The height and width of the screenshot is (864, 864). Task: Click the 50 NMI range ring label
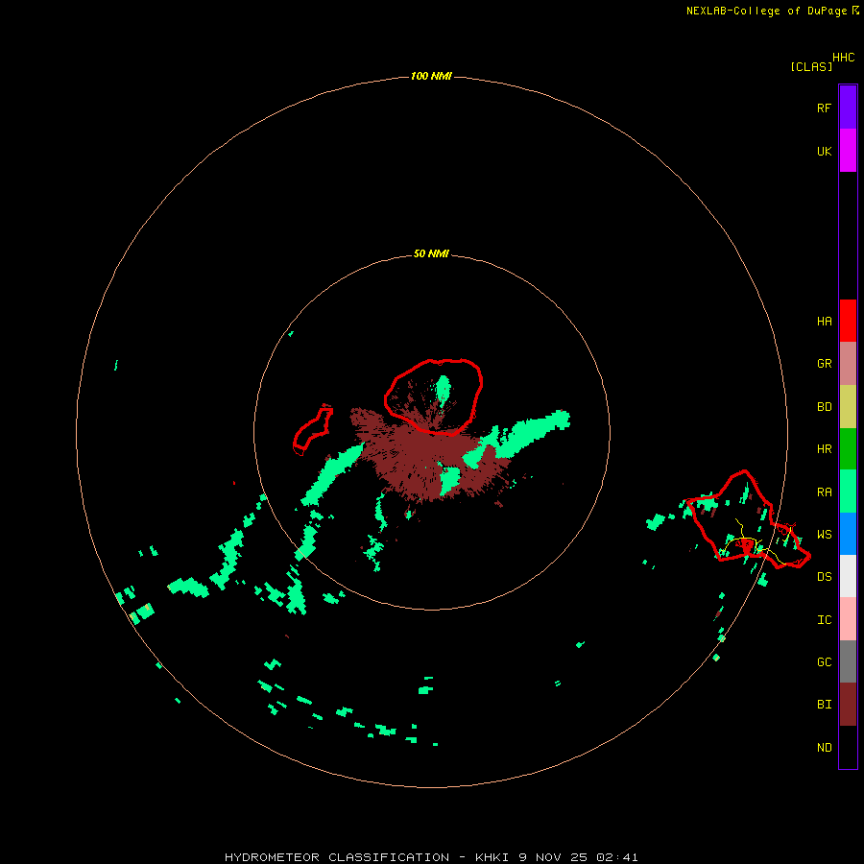431,253
